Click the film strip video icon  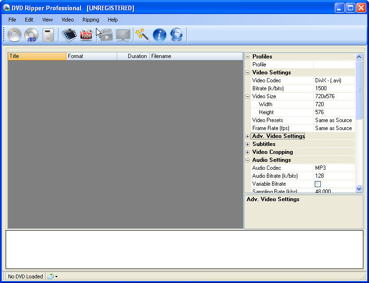tap(69, 35)
